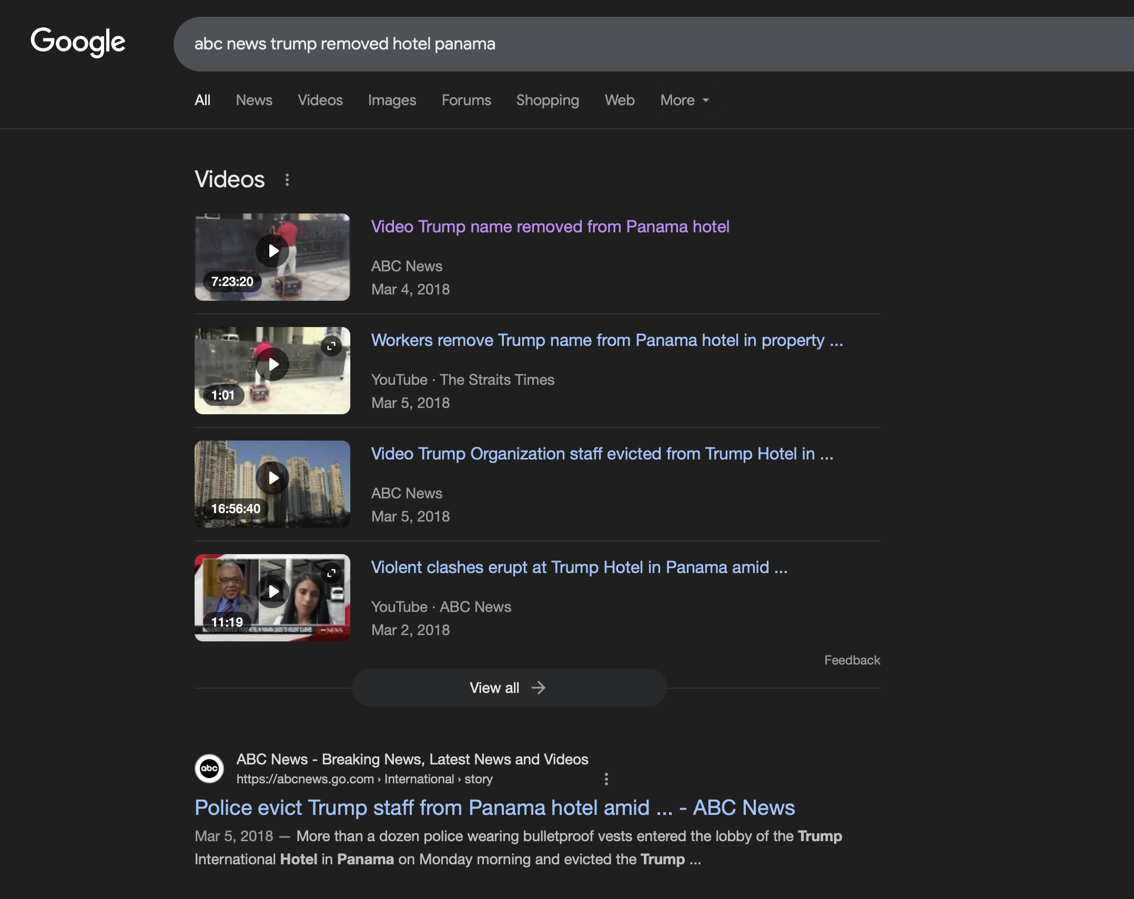Screen dimensions: 1134x899
Task: Open the Videos section three-dot menu
Action: click(287, 180)
